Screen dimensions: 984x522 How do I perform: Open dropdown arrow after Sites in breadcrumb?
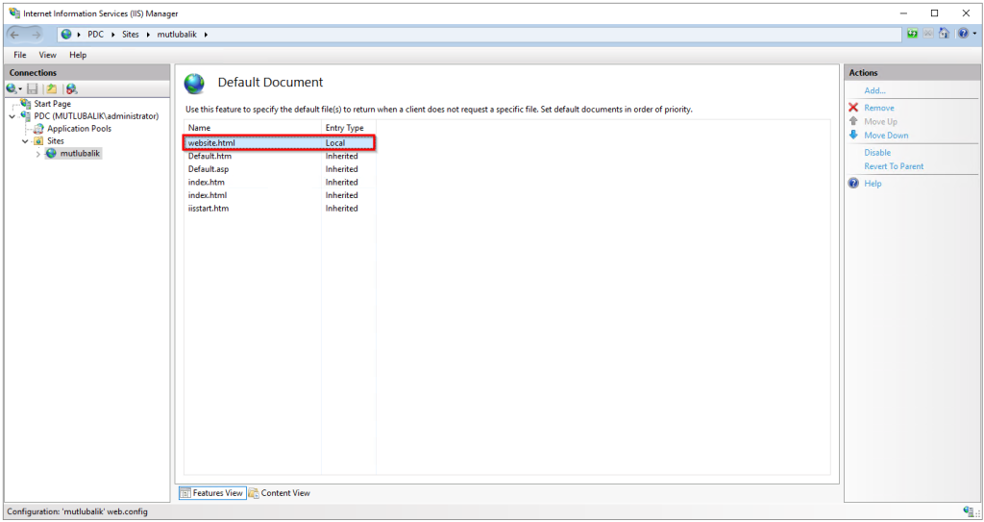tap(149, 35)
